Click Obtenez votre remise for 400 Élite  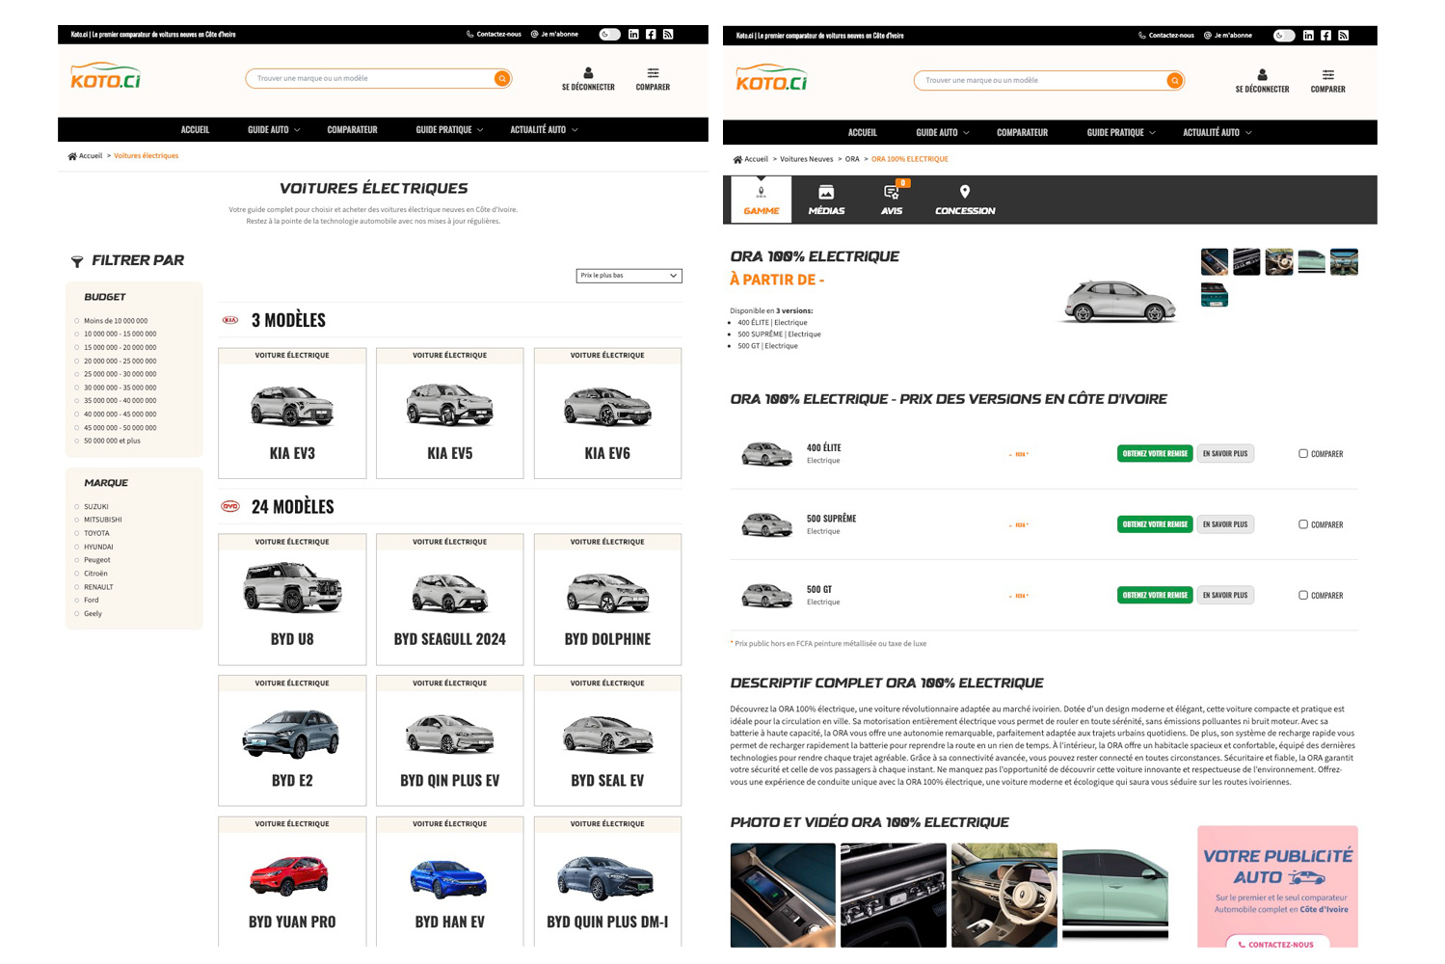(x=1155, y=453)
